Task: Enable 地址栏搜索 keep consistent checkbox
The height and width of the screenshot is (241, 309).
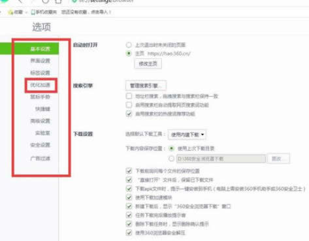Action: 129,96
